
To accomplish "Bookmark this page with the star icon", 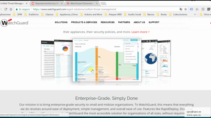I will point(186,9).
